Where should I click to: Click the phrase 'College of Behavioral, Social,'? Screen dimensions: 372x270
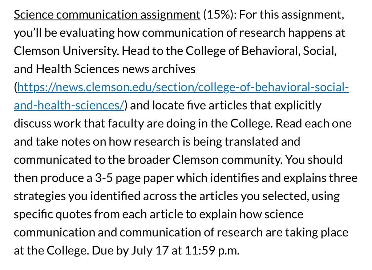coord(261,51)
